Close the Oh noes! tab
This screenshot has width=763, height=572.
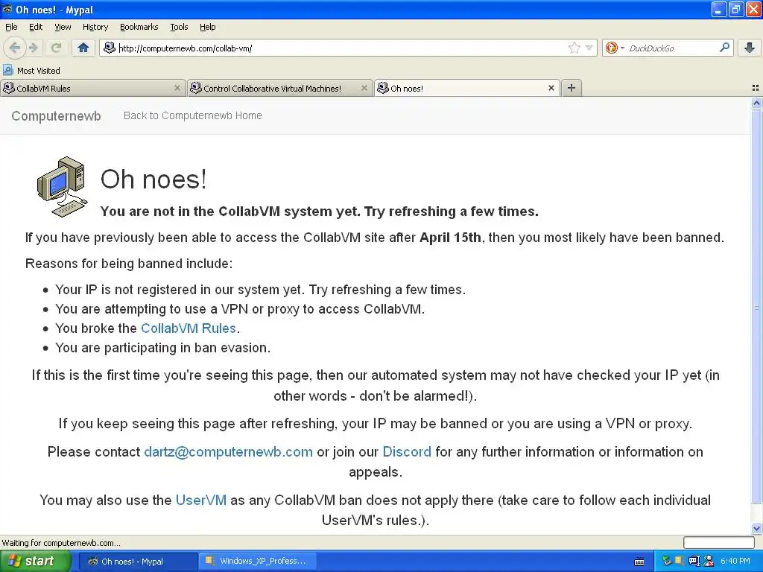coord(551,88)
